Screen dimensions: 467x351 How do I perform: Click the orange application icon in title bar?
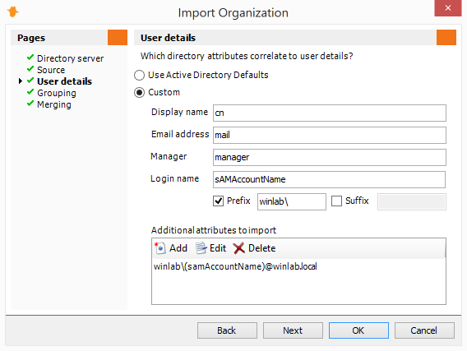13,12
